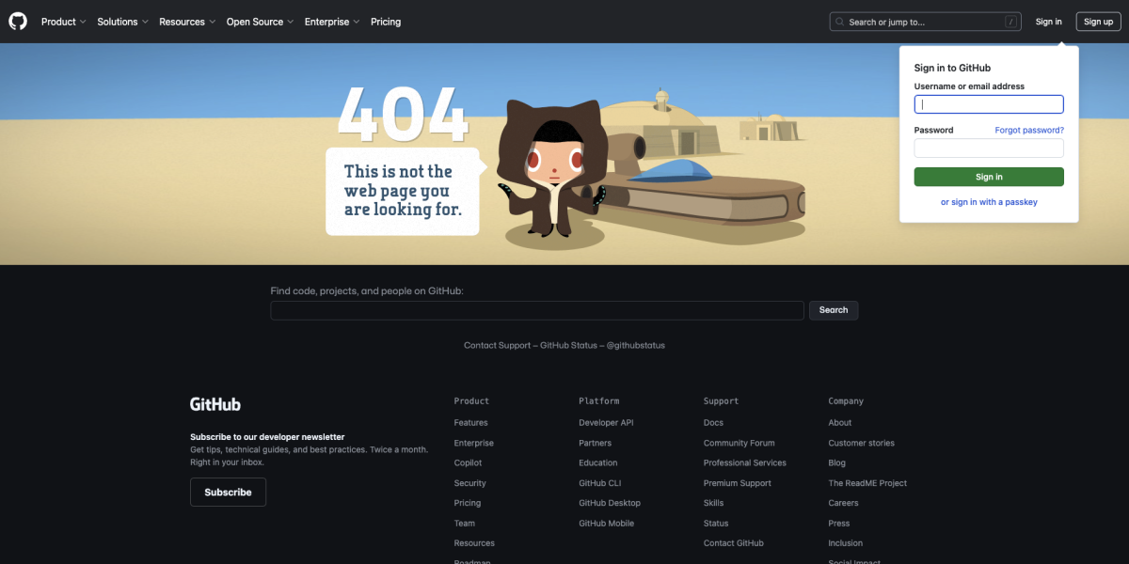This screenshot has height=564, width=1129.
Task: Click the Forgot password? link
Action: 1029,131
